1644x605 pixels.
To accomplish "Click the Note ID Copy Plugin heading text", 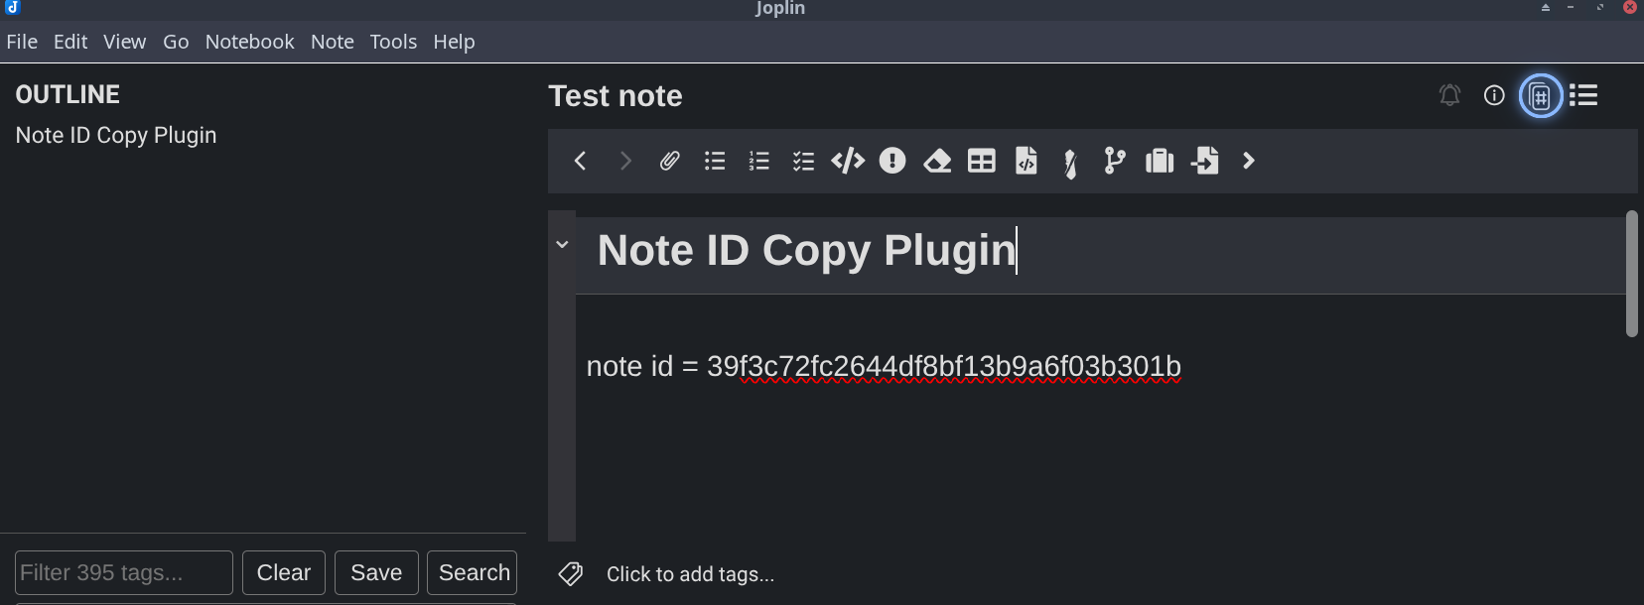I will [806, 250].
